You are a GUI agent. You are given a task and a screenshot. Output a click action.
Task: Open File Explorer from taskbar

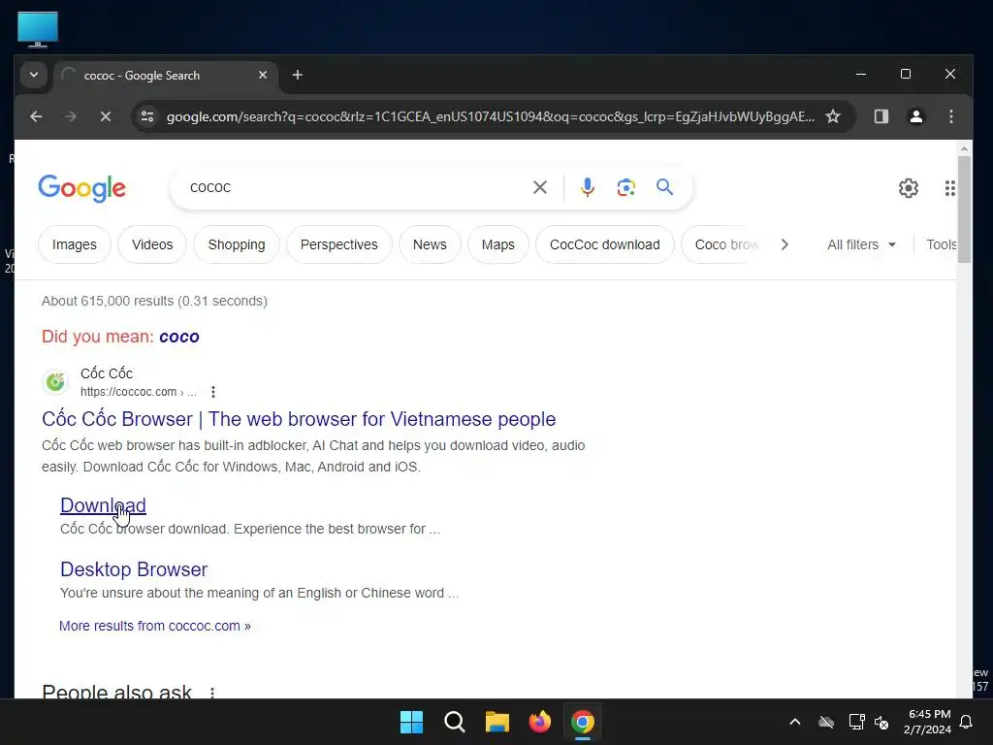[x=497, y=722]
